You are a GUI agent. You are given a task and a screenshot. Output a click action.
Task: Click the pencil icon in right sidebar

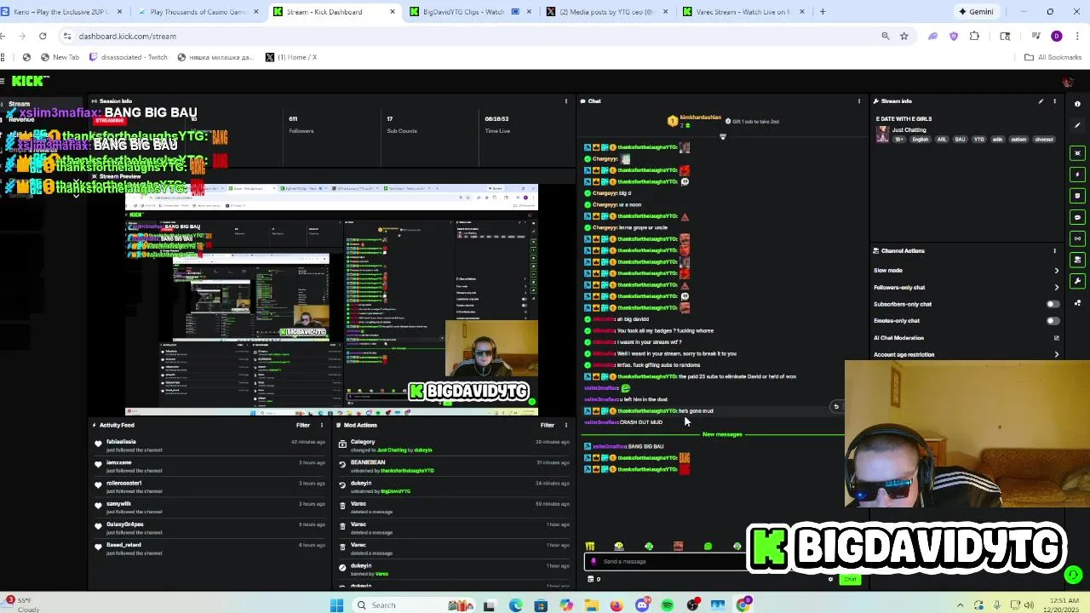click(1077, 125)
